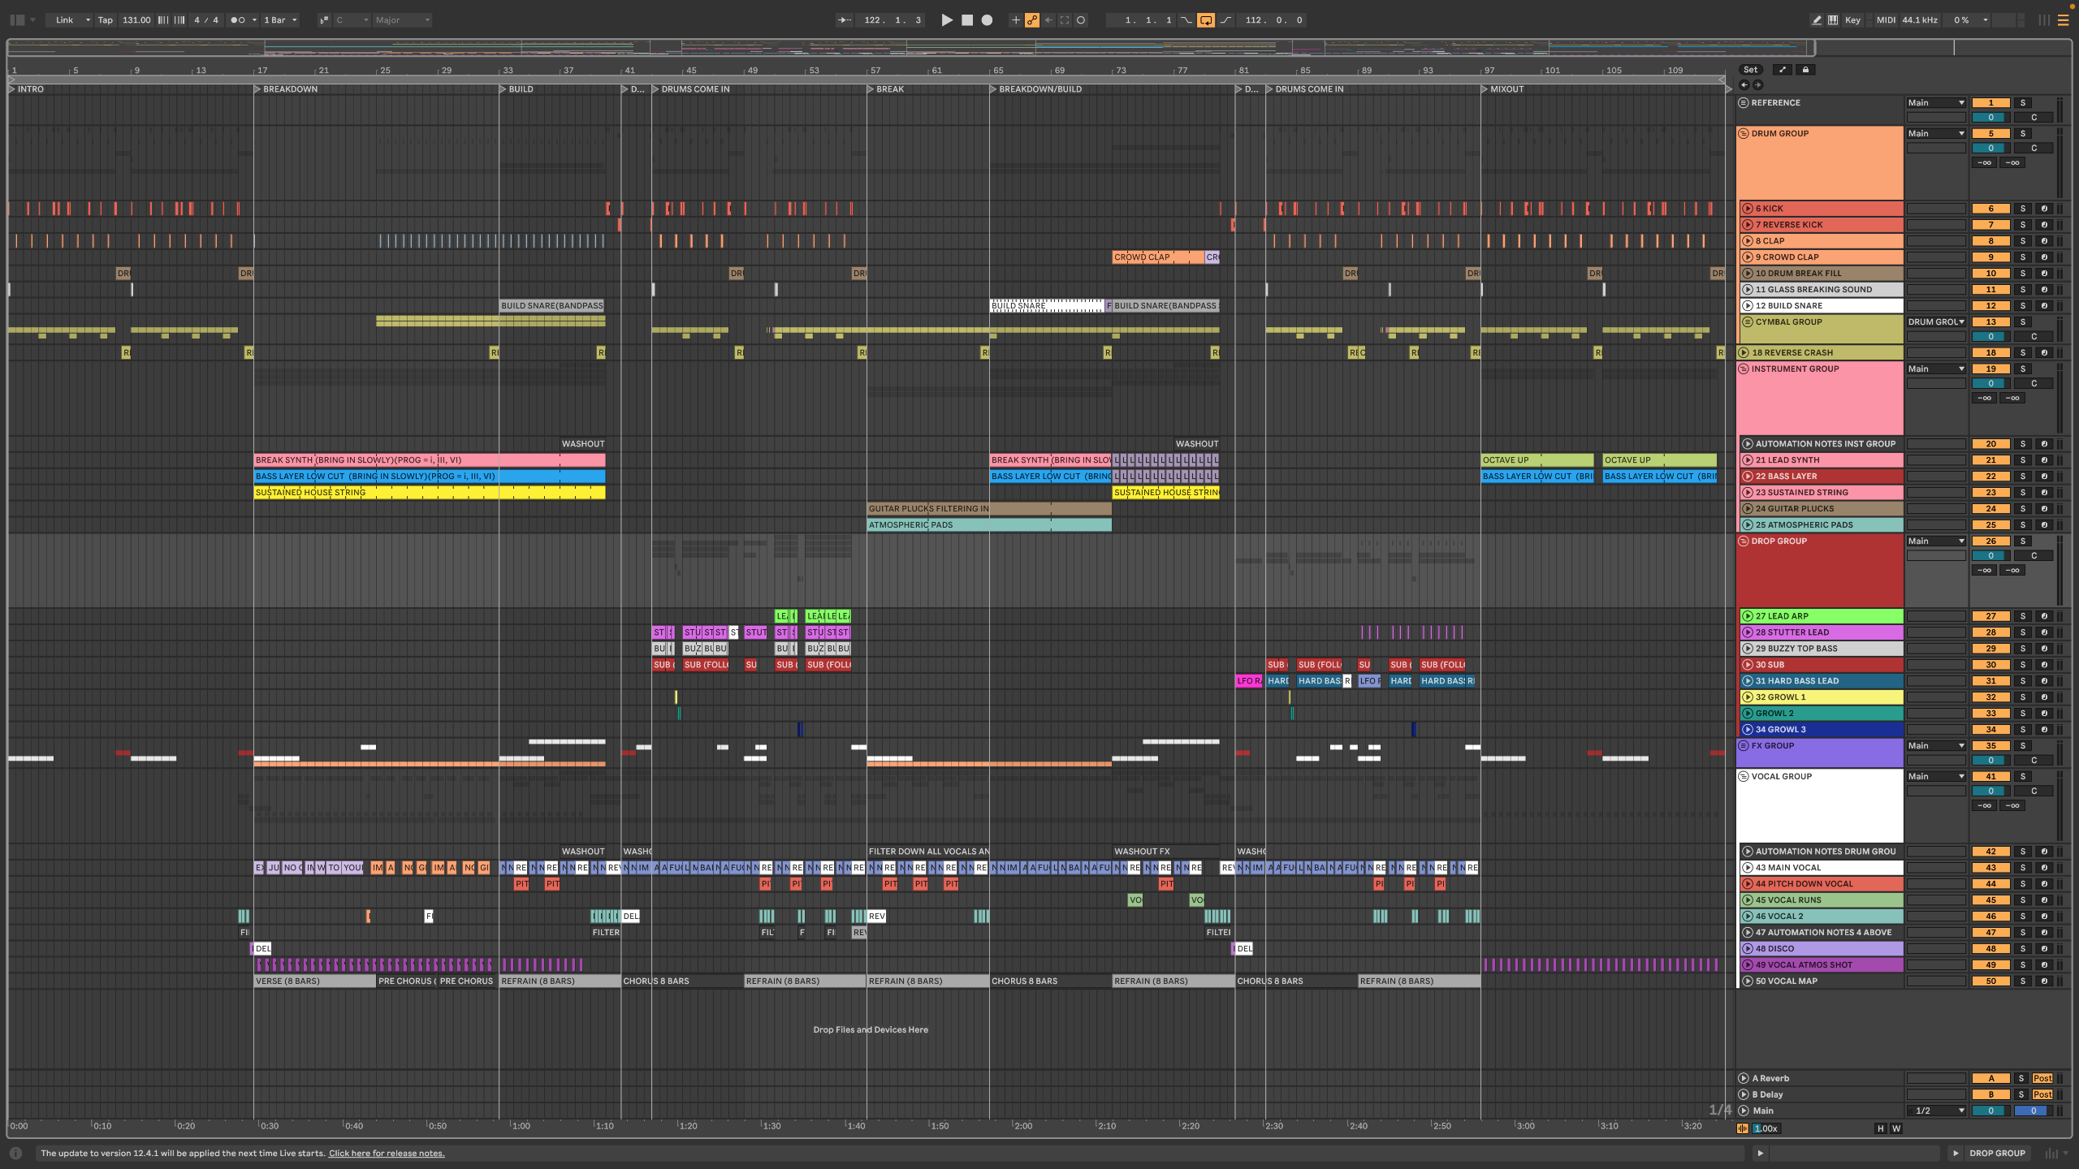Enable Draw Mode pencil icon
Image resolution: width=2079 pixels, height=1169 pixels.
click(1816, 20)
